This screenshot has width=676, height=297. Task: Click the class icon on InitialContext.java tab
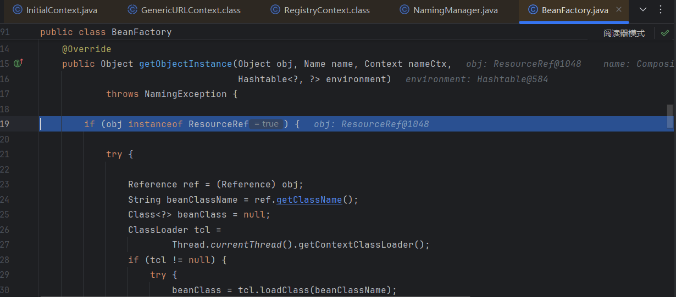click(18, 10)
